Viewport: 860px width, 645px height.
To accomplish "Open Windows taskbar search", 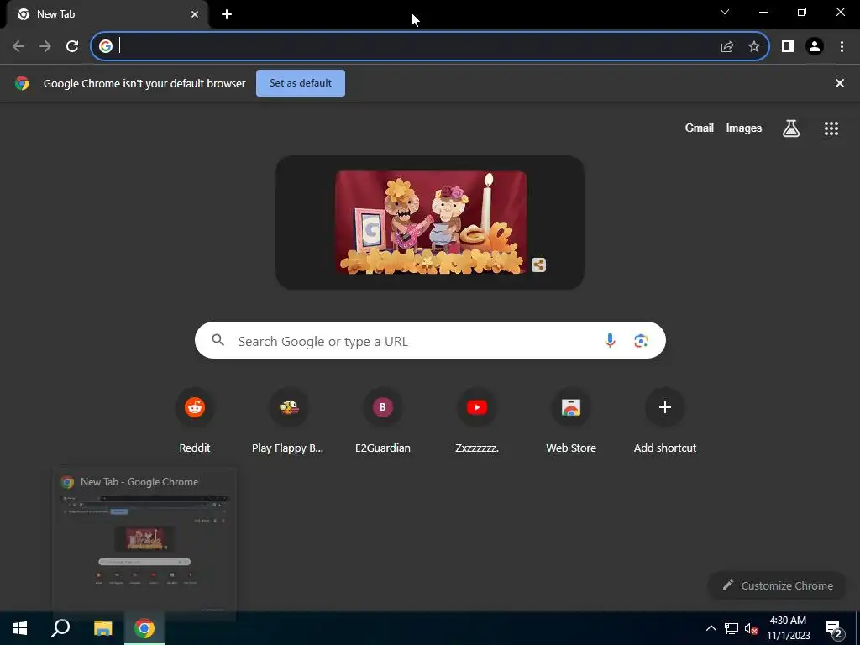I will tap(60, 628).
